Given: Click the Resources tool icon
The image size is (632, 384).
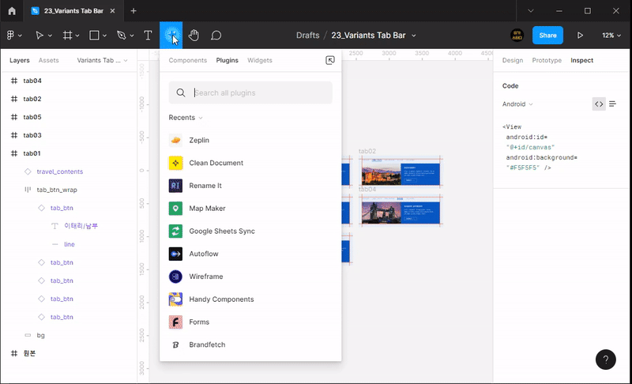Looking at the screenshot, I should (171, 35).
